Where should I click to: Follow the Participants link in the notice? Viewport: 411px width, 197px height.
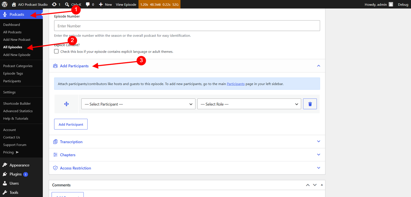[x=236, y=84]
